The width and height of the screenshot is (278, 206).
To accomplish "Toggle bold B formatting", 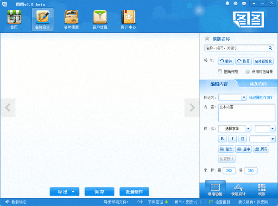I will click(222, 139).
